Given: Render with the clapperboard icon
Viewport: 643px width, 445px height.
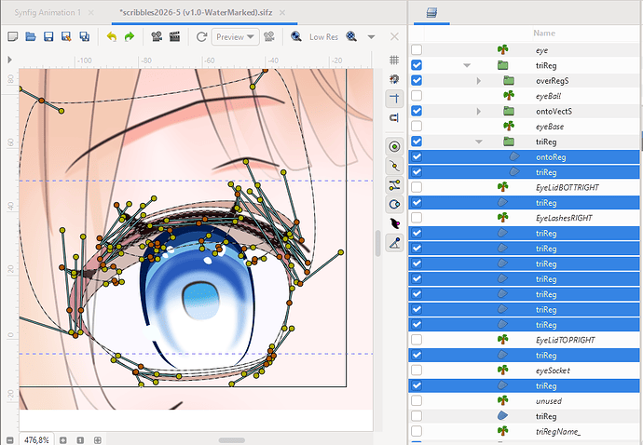Looking at the screenshot, I should (x=174, y=36).
